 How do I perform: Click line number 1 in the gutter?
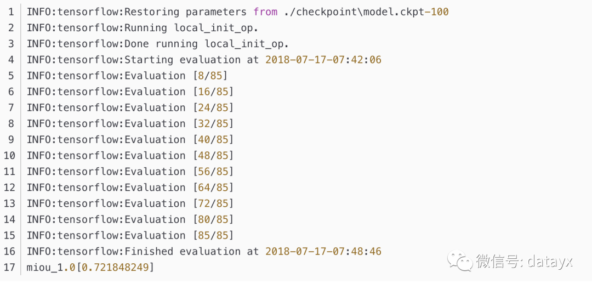tap(12, 12)
